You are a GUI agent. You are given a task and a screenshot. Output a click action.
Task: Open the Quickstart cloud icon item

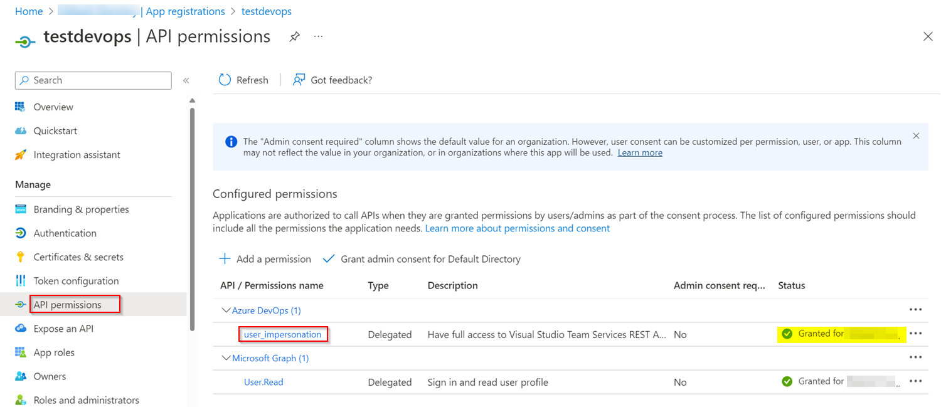pyautogui.click(x=21, y=131)
